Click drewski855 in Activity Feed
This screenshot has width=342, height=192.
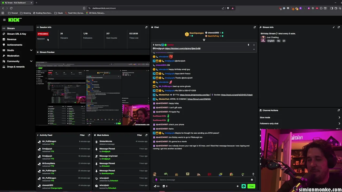[x=48, y=185]
